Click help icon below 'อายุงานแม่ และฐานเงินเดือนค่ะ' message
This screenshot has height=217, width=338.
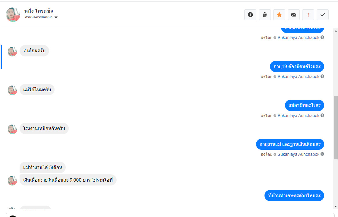click(322, 154)
